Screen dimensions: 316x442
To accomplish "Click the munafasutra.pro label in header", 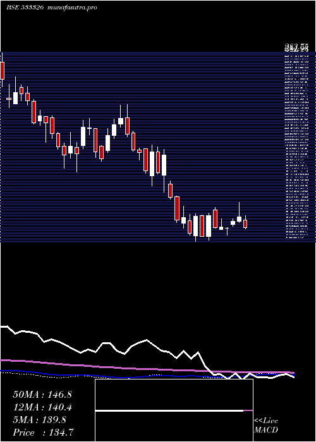I will point(73,8).
